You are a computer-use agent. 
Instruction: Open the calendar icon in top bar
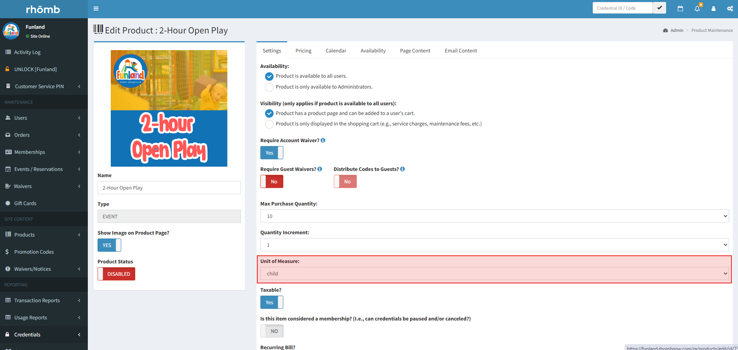[x=680, y=9]
